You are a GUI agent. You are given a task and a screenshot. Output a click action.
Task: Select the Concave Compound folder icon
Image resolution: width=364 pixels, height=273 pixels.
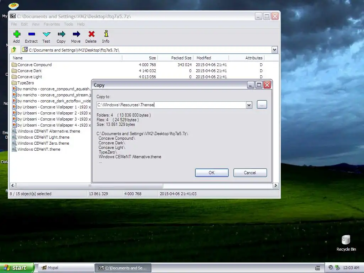coord(14,65)
